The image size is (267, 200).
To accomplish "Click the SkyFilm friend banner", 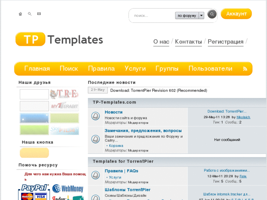I will click(64, 130).
